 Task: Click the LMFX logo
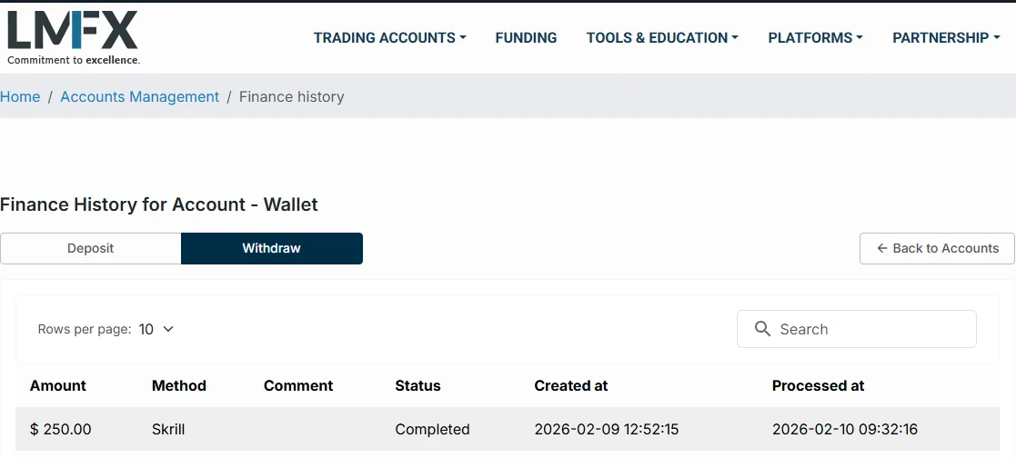[73, 36]
